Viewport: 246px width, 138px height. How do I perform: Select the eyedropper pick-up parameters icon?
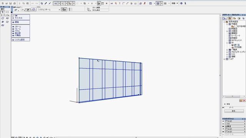click(46, 3)
